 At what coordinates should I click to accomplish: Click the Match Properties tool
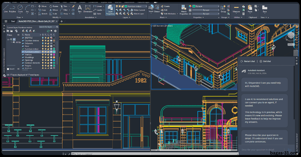(x=184, y=9)
